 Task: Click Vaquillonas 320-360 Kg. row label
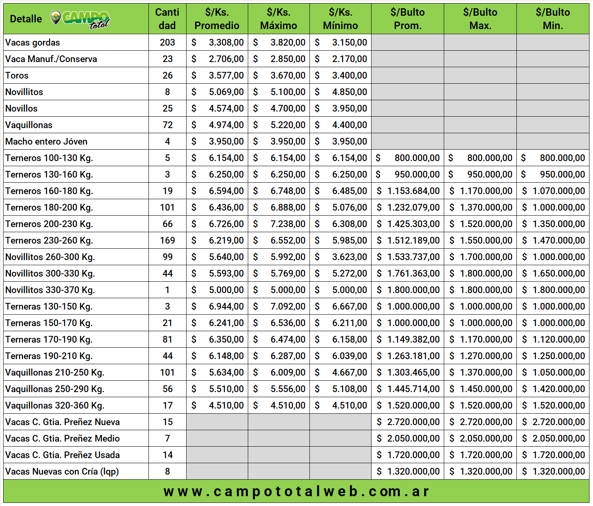coord(55,405)
